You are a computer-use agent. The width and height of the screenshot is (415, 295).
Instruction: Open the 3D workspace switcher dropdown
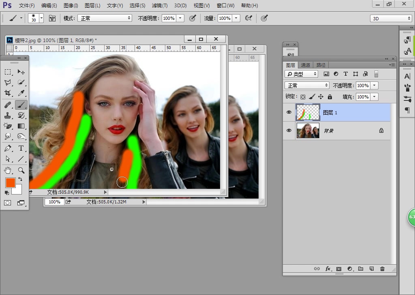(x=391, y=19)
